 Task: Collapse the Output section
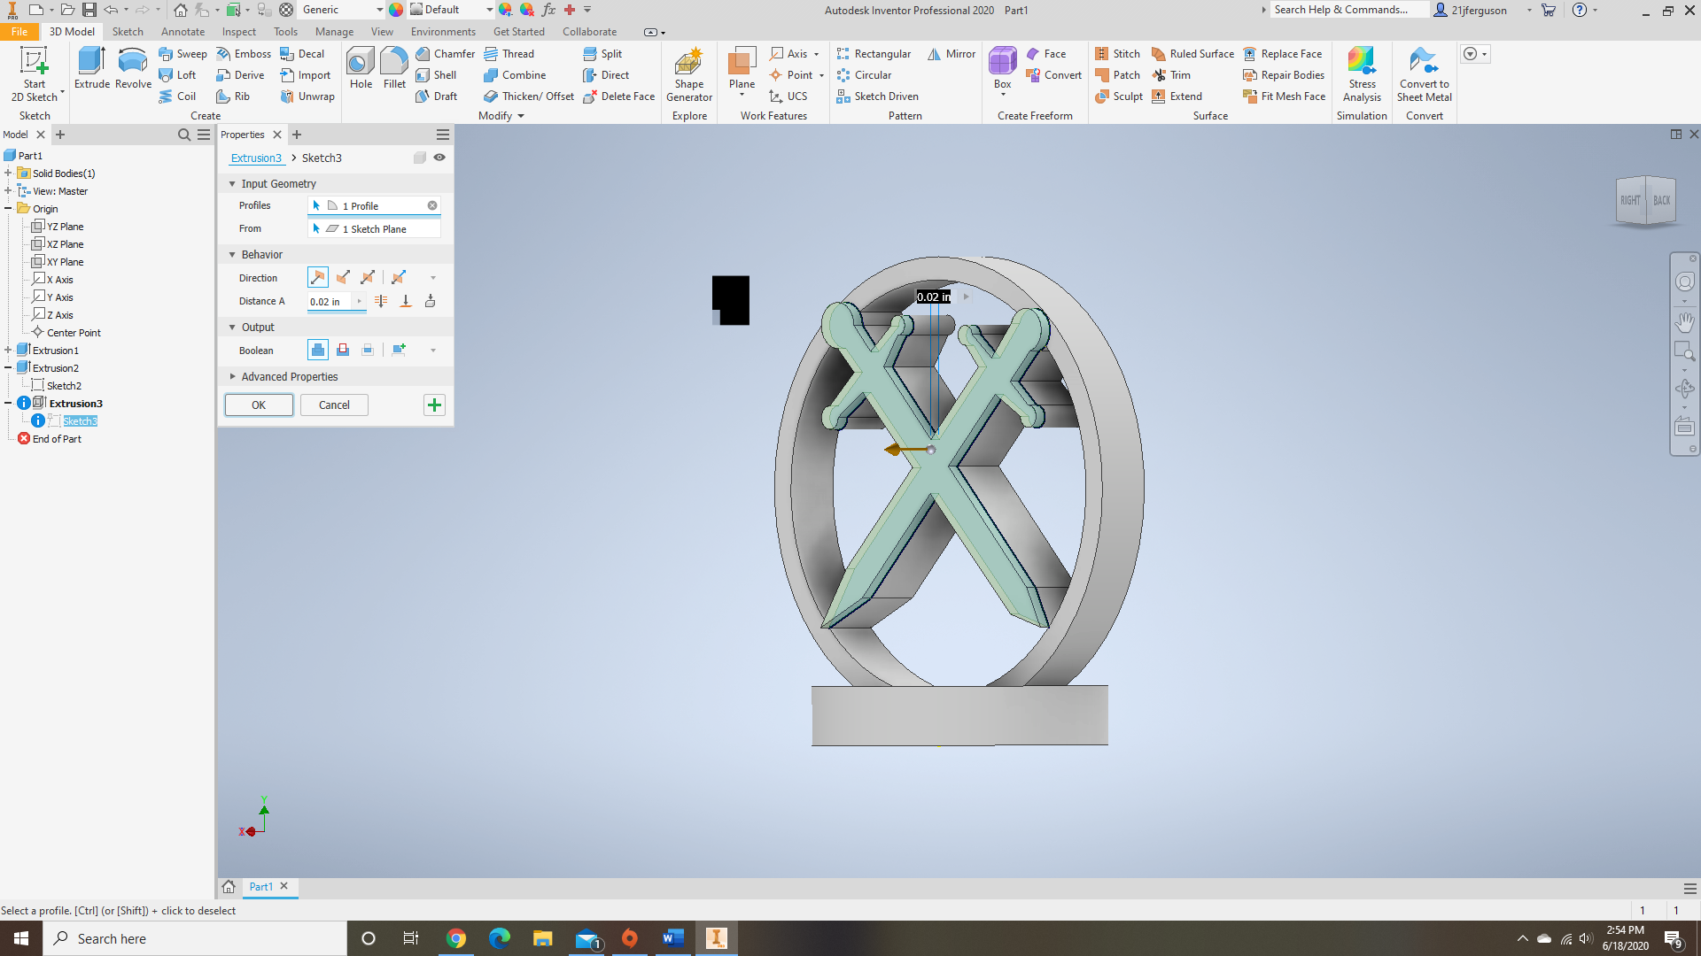pos(232,328)
